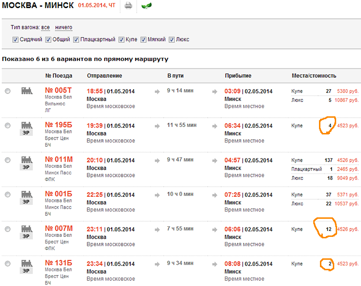The image size is (361, 286).
Task: Click the 'все' wagon type link
Action: point(45,28)
